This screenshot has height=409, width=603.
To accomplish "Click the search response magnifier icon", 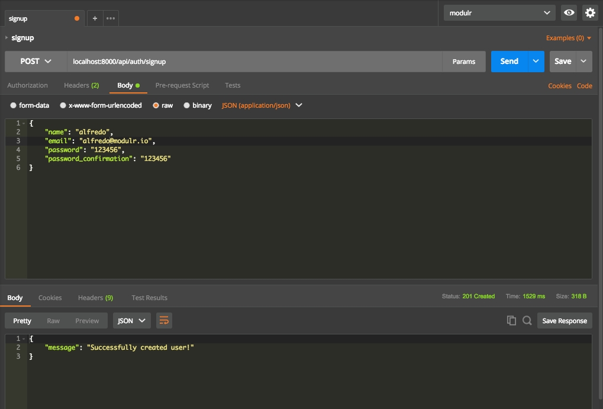I will (x=527, y=321).
